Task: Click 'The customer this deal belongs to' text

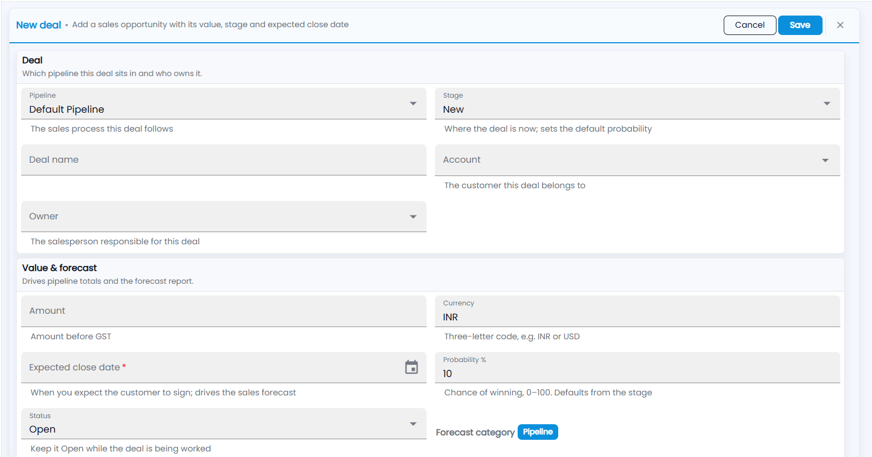Action: (x=515, y=185)
